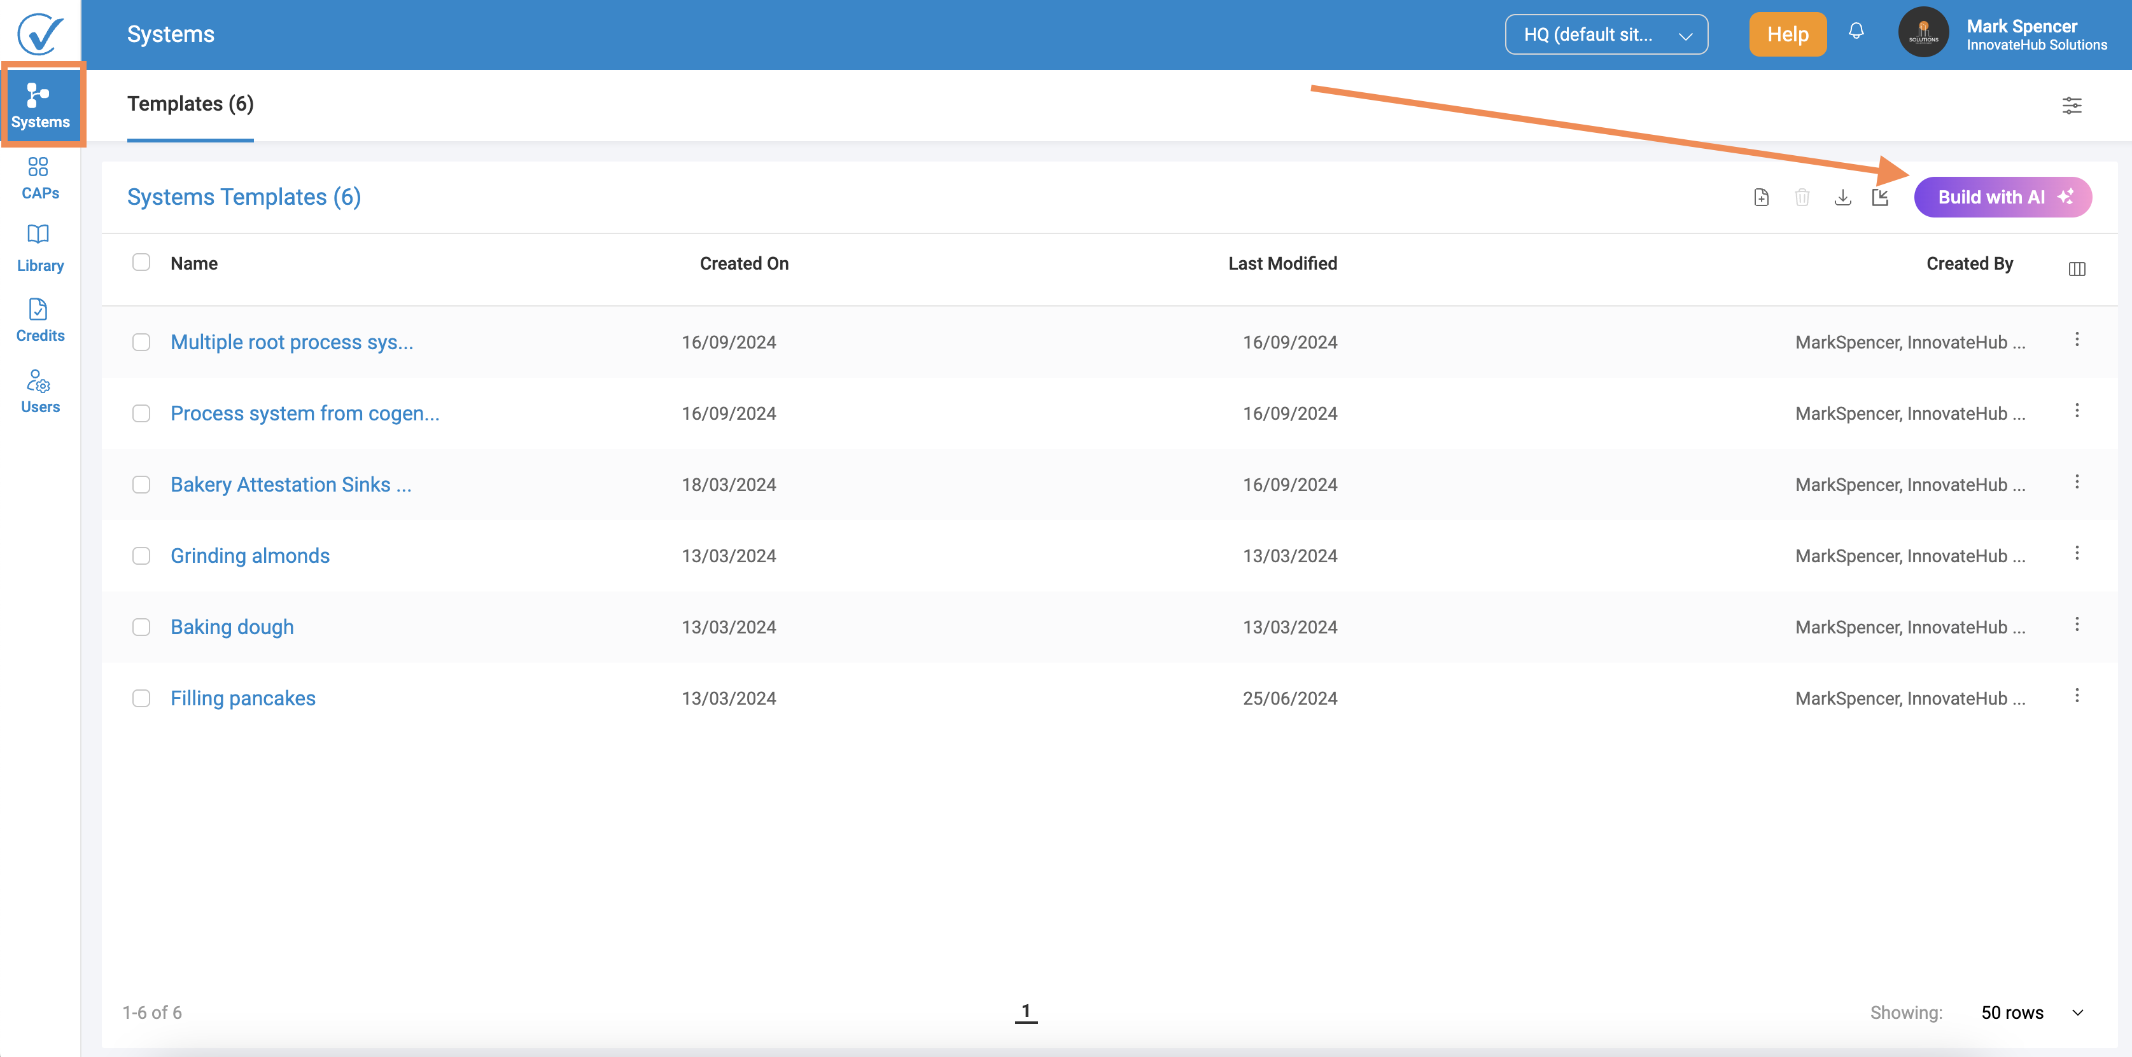Open more options for Grinding almonds
Image resolution: width=2132 pixels, height=1057 pixels.
2076,553
